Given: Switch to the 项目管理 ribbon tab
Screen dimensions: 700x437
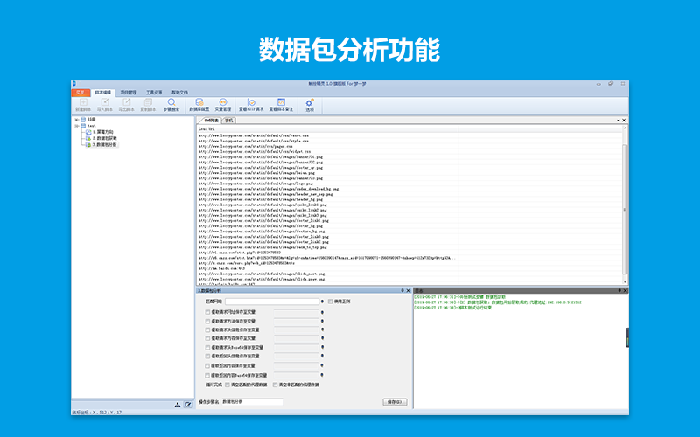Looking at the screenshot, I should coord(128,91).
